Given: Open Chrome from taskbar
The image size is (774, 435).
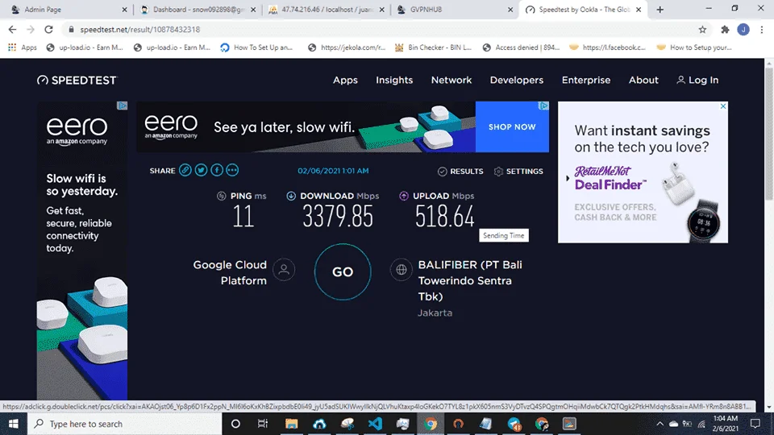Looking at the screenshot, I should (431, 424).
